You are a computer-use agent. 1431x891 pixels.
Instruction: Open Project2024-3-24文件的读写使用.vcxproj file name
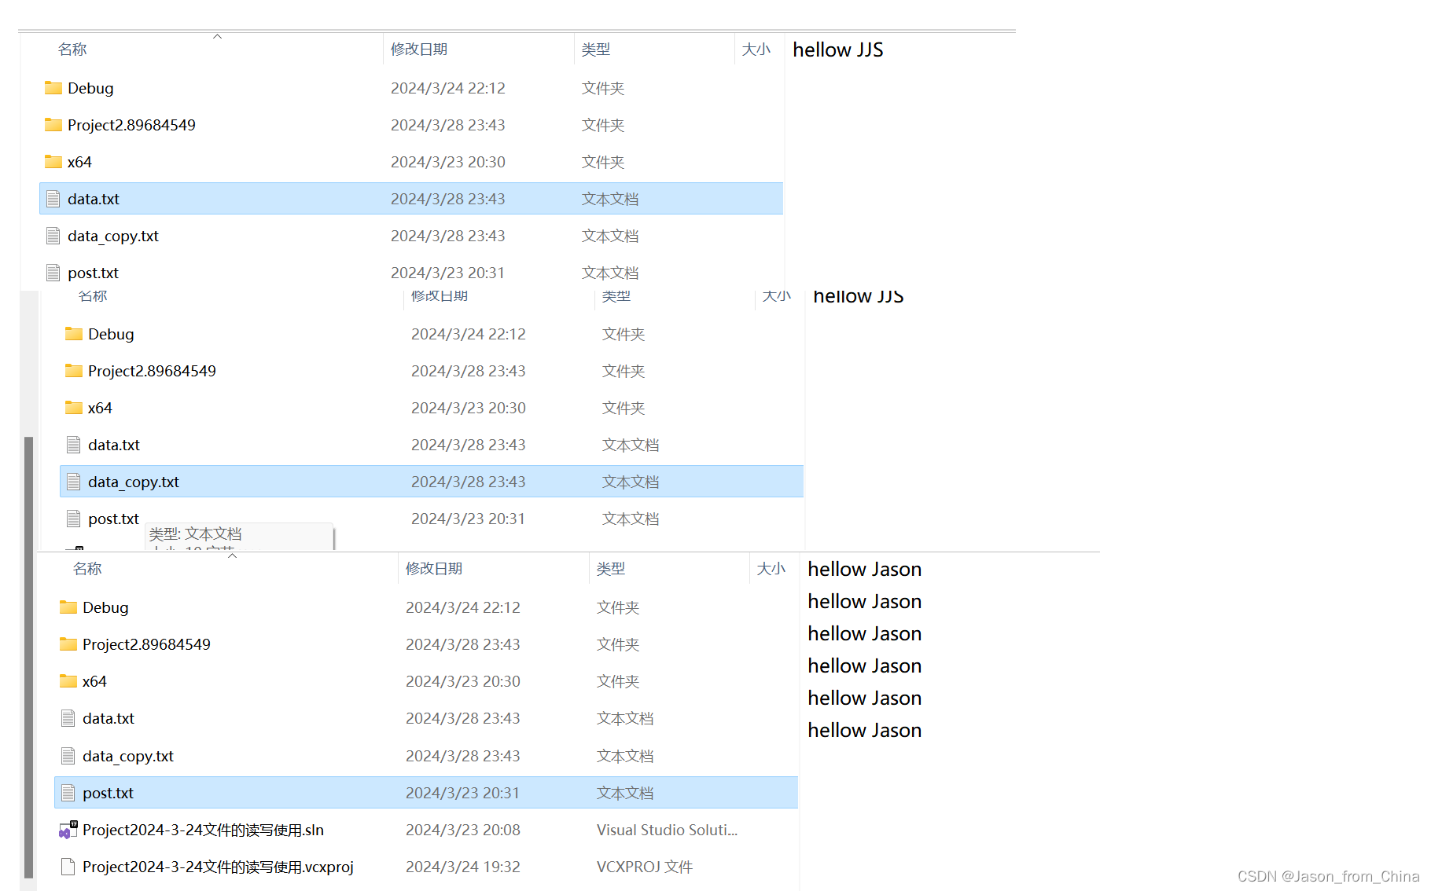point(218,867)
